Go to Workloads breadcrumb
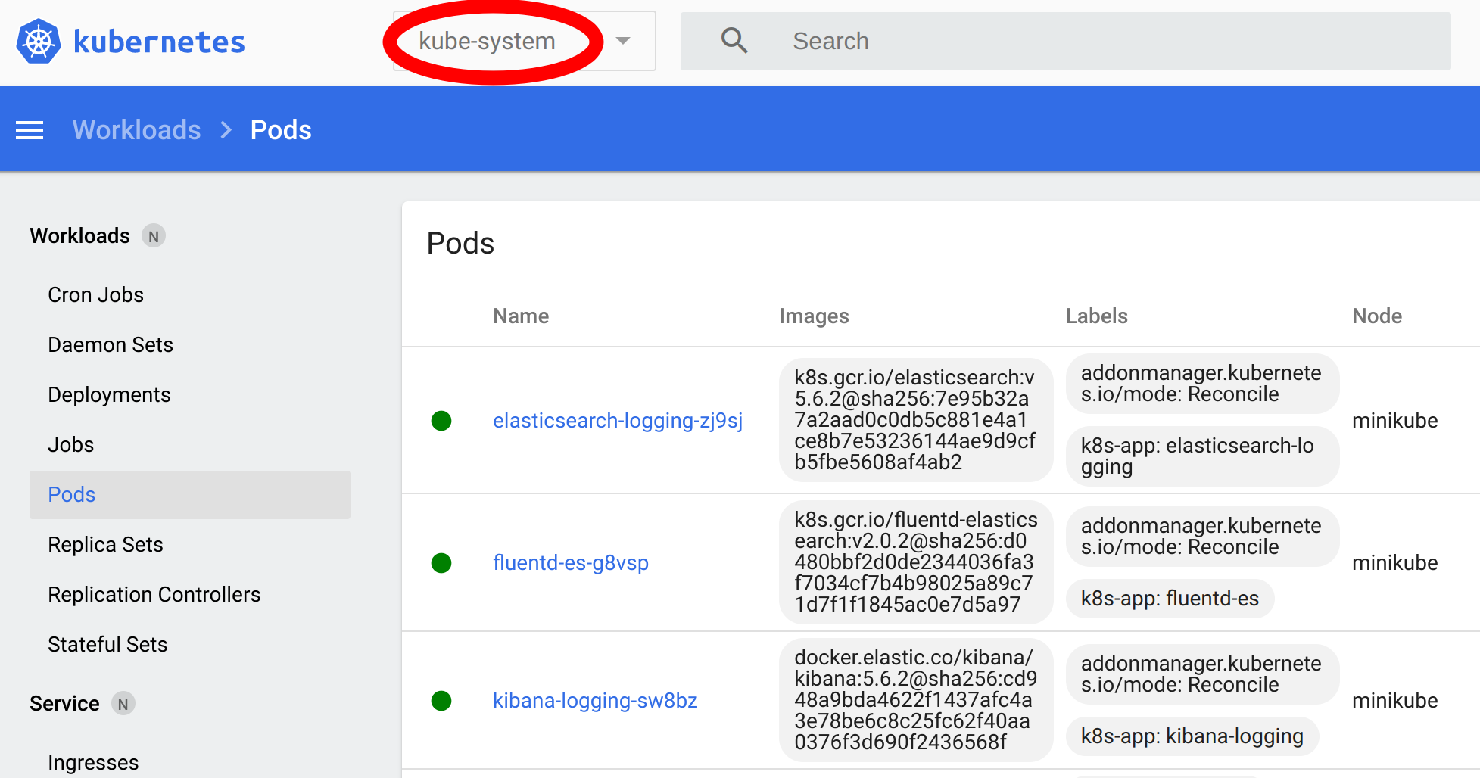The width and height of the screenshot is (1480, 778). 136,130
